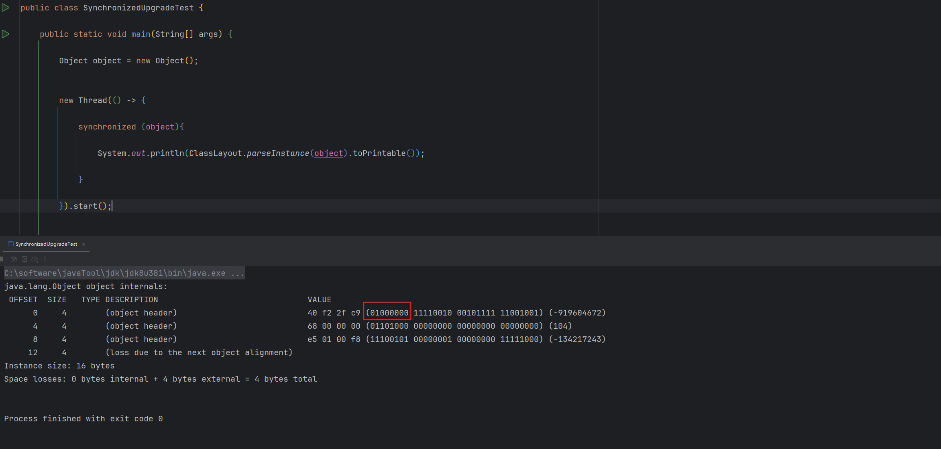Click the thread dump camera icon
Viewport: 941px width, 449px height.
tap(14, 259)
